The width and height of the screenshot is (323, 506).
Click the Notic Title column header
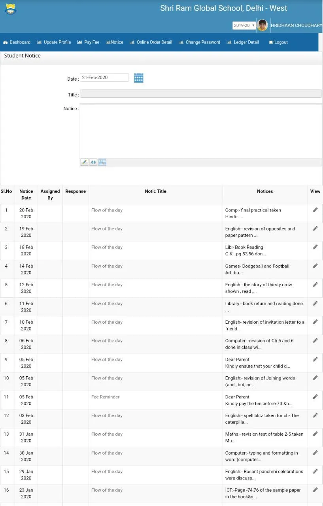click(155, 191)
